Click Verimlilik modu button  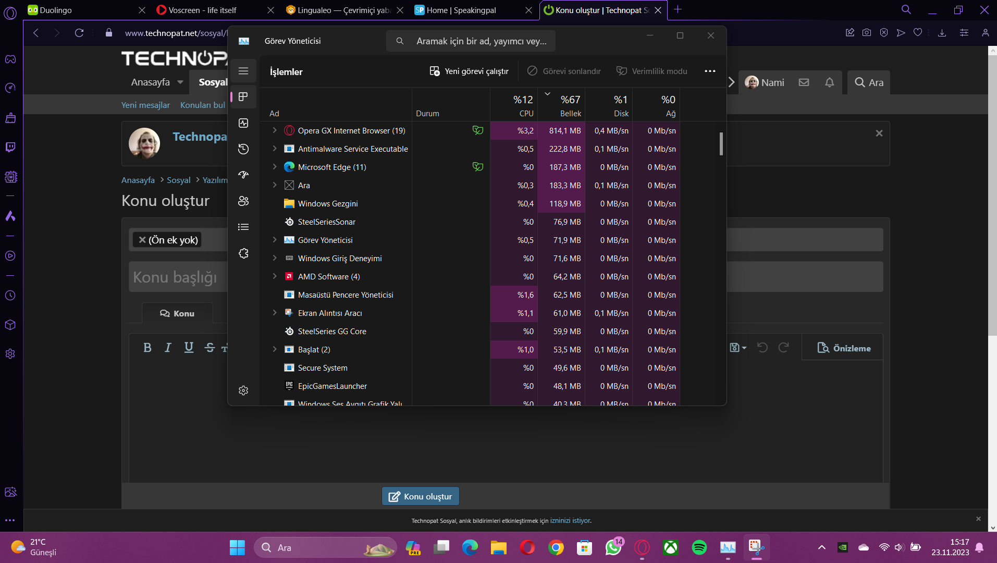[x=651, y=71]
